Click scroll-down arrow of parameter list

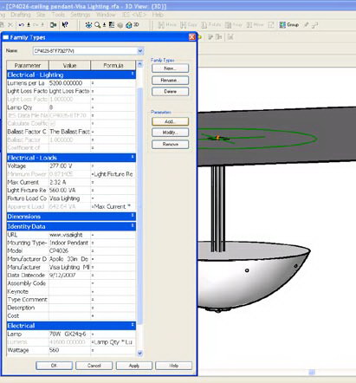click(140, 353)
